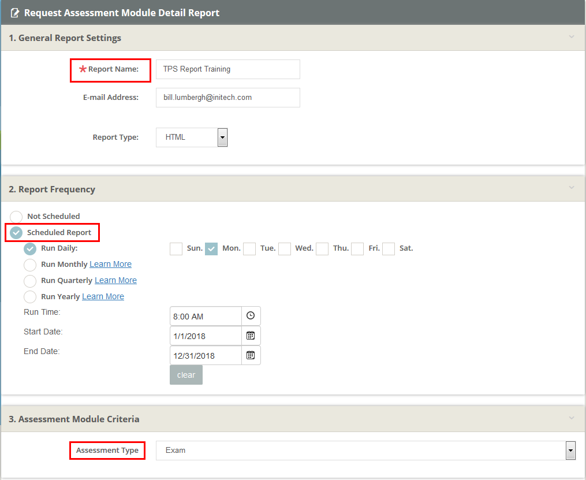The width and height of the screenshot is (586, 480).
Task: Click the edit icon in report header
Action: coord(15,13)
